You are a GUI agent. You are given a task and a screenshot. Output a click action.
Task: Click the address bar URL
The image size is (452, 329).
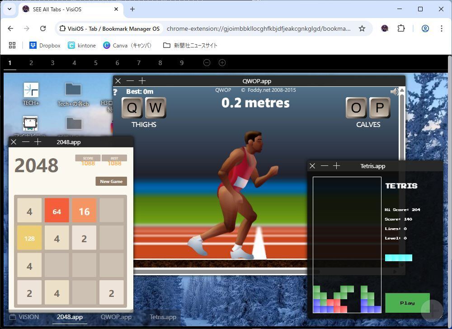(x=259, y=28)
